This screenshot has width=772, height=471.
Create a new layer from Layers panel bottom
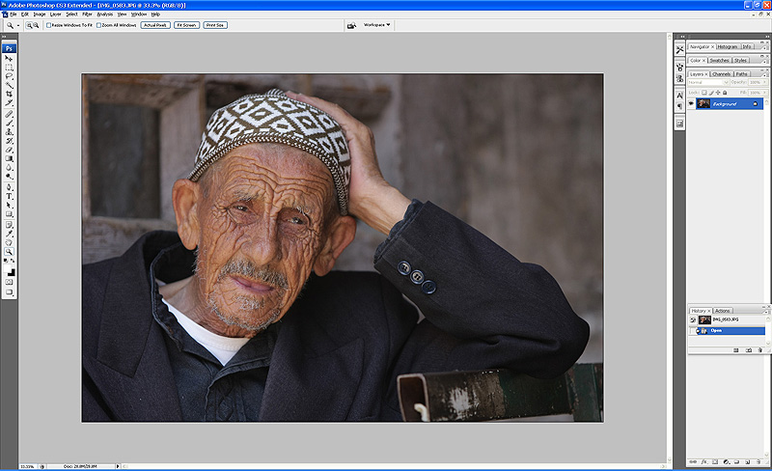click(x=748, y=462)
